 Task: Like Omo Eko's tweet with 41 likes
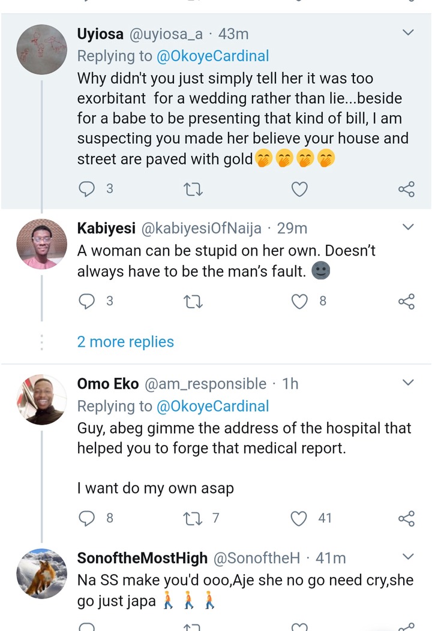(x=299, y=518)
